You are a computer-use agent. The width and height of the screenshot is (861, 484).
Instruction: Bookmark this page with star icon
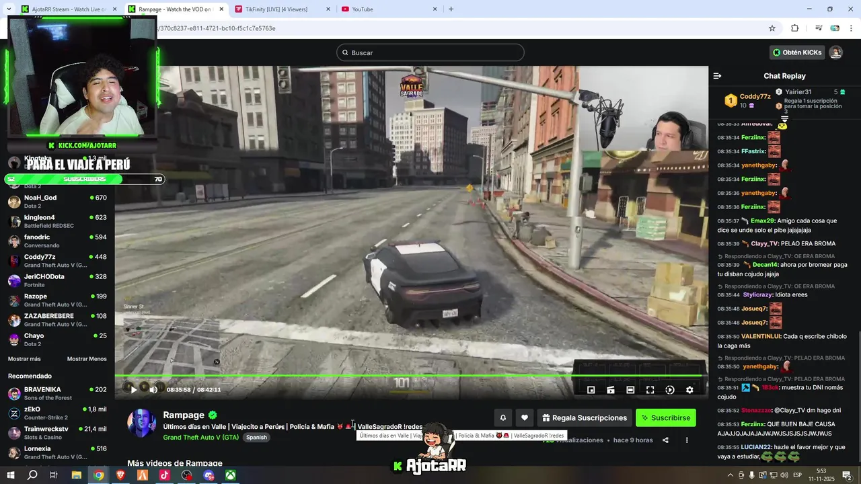pyautogui.click(x=772, y=28)
